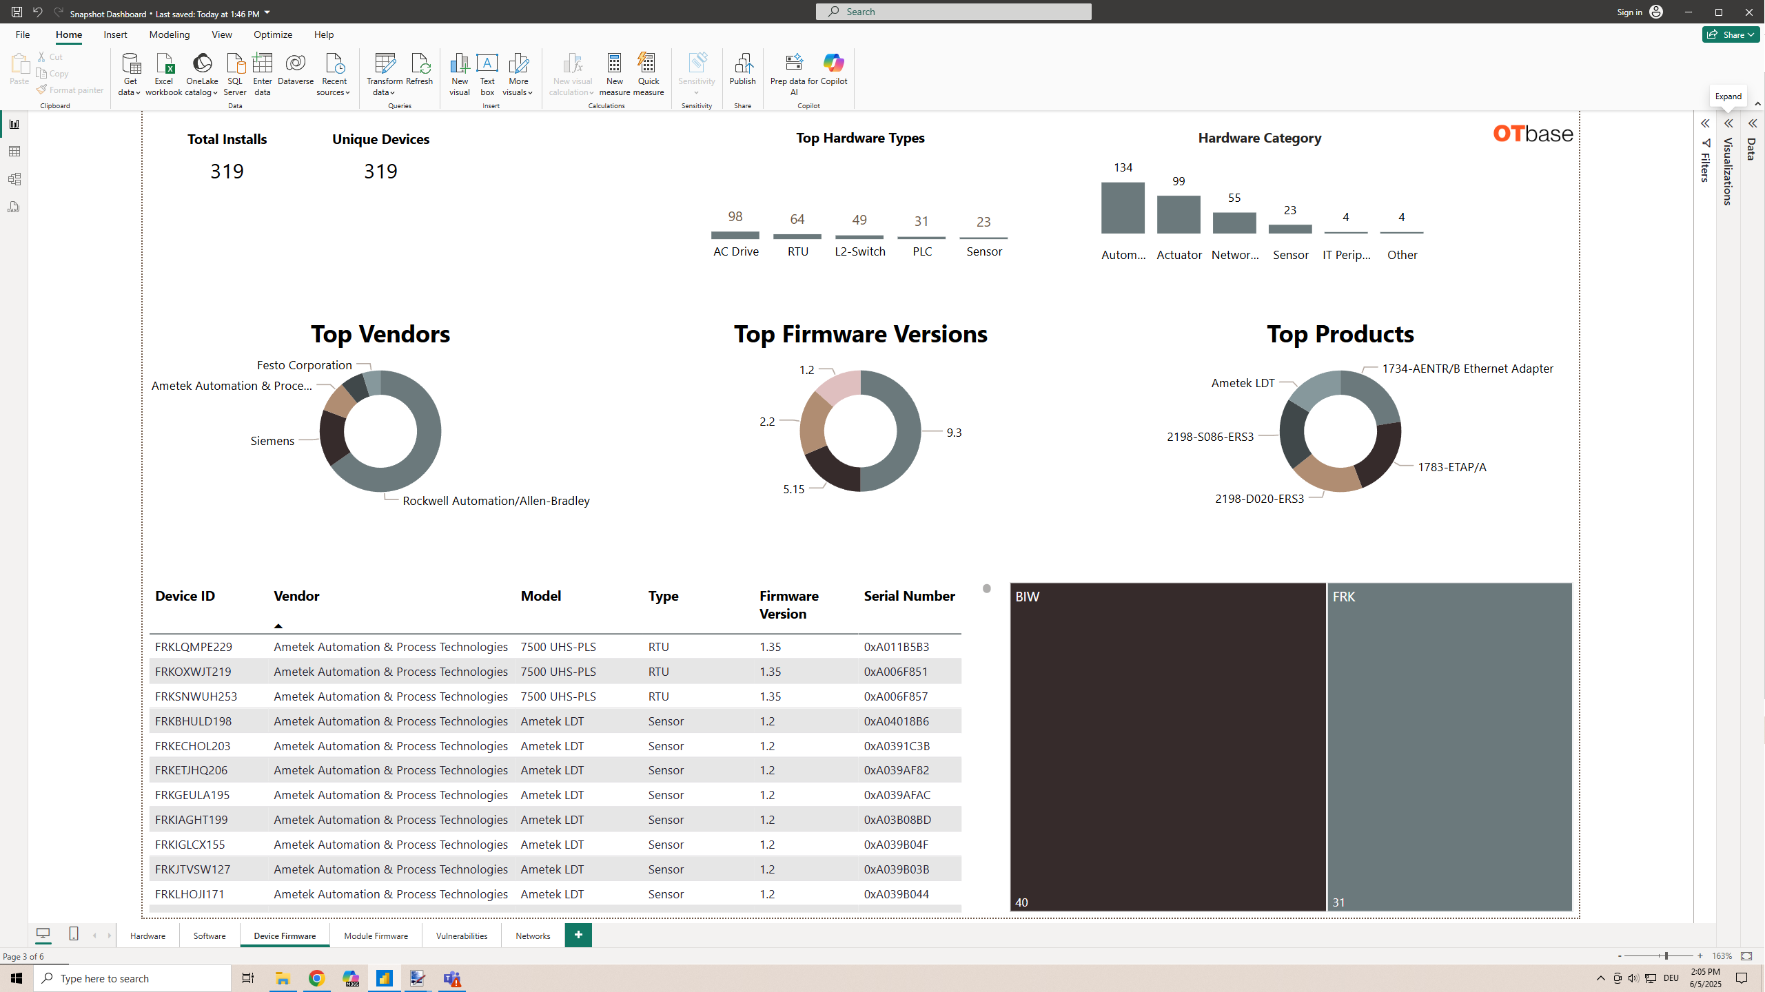The width and height of the screenshot is (1765, 992).
Task: Click Enter data table icon
Action: tap(263, 74)
